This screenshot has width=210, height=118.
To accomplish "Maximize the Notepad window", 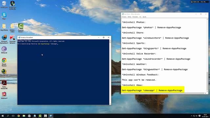I will [x=201, y=14].
